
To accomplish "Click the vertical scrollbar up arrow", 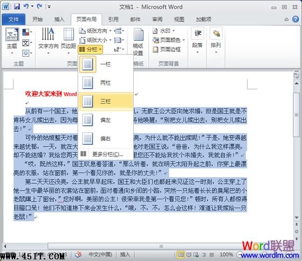I will [297, 83].
